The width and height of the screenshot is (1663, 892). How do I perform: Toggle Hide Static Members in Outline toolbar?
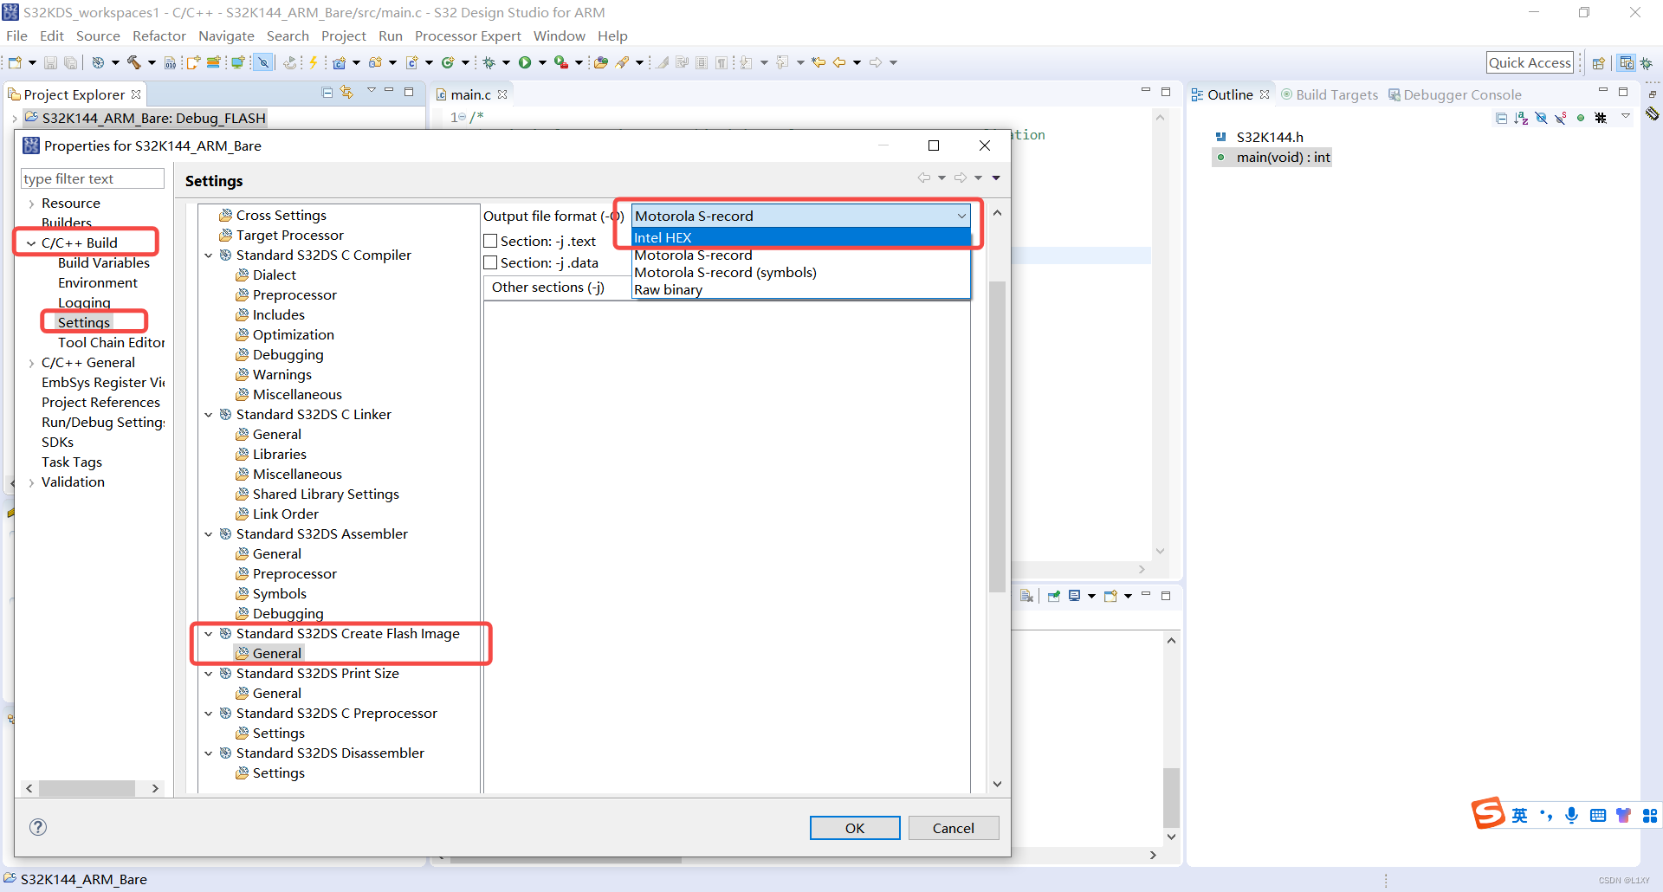1561,118
